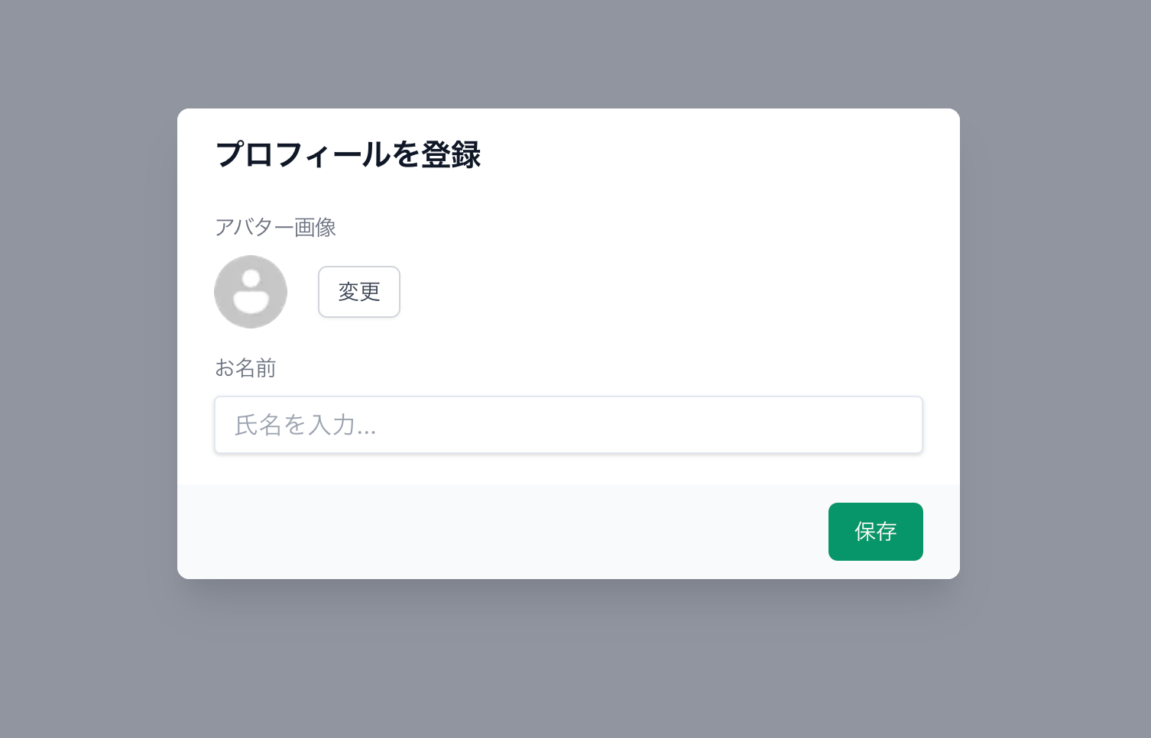Click empty white area beside the 変更 button

pos(657,292)
